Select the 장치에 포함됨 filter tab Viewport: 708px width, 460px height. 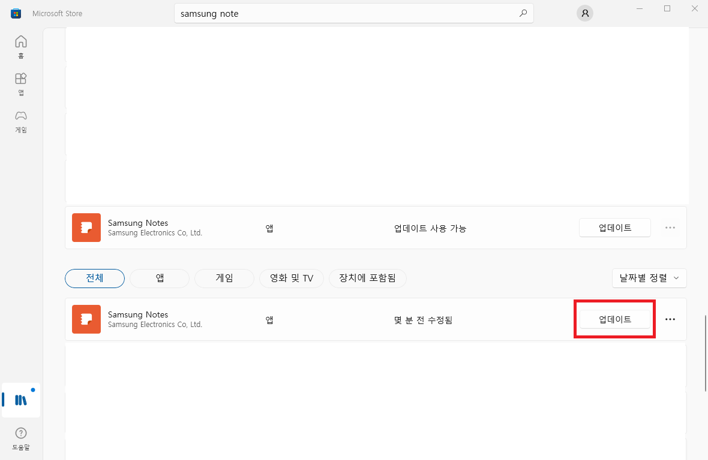(368, 278)
